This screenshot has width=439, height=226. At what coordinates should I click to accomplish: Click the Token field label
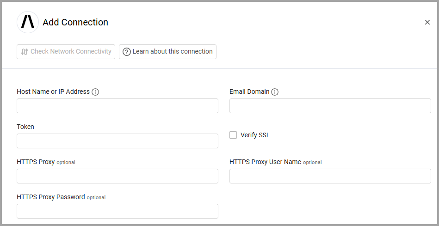coord(25,127)
